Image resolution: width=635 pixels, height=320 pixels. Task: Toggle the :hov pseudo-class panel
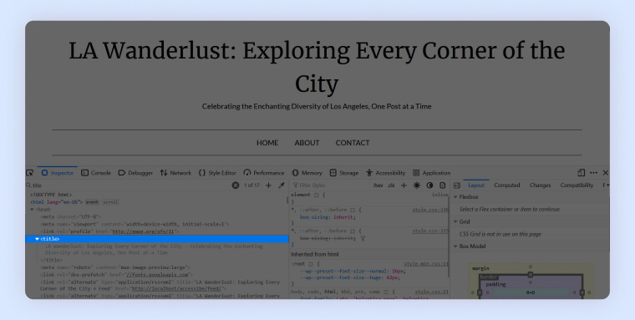(378, 185)
